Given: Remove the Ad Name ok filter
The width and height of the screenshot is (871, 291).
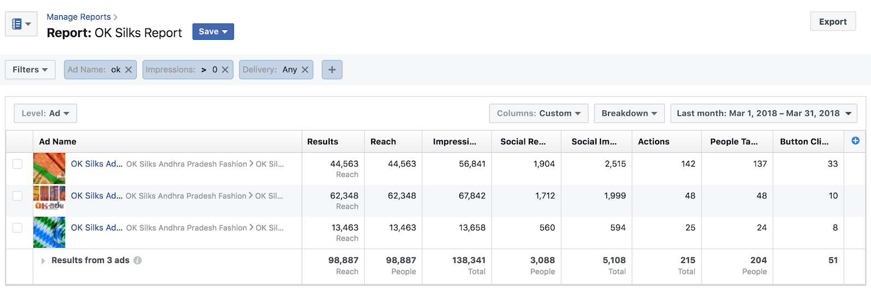Looking at the screenshot, I should [128, 70].
